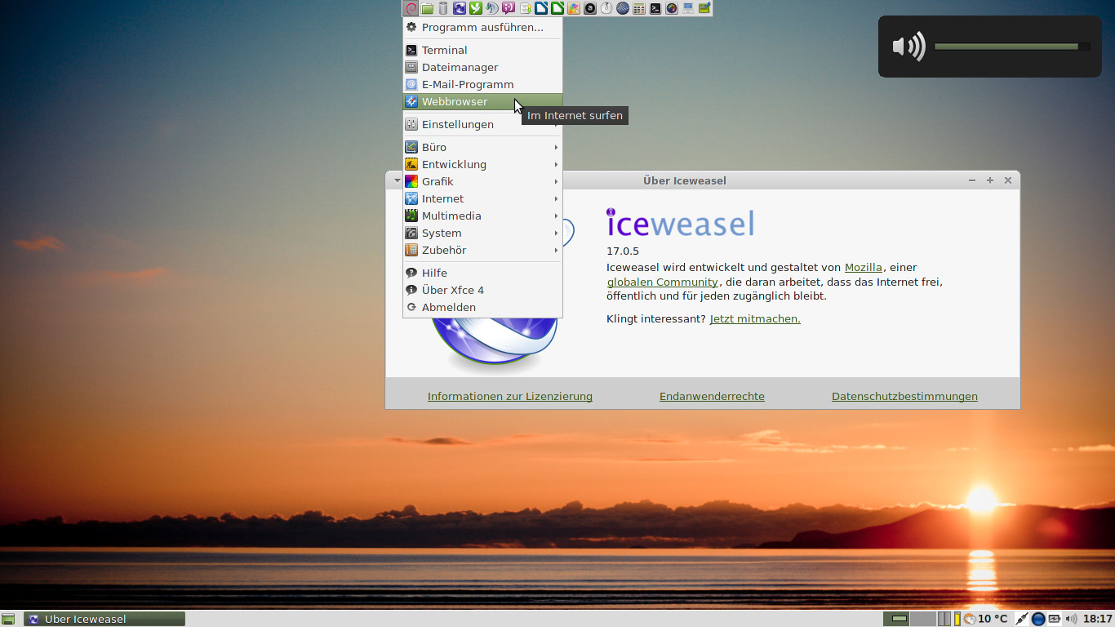The height and width of the screenshot is (627, 1115).
Task: Launch the green bird mail icon
Action: coord(476,8)
